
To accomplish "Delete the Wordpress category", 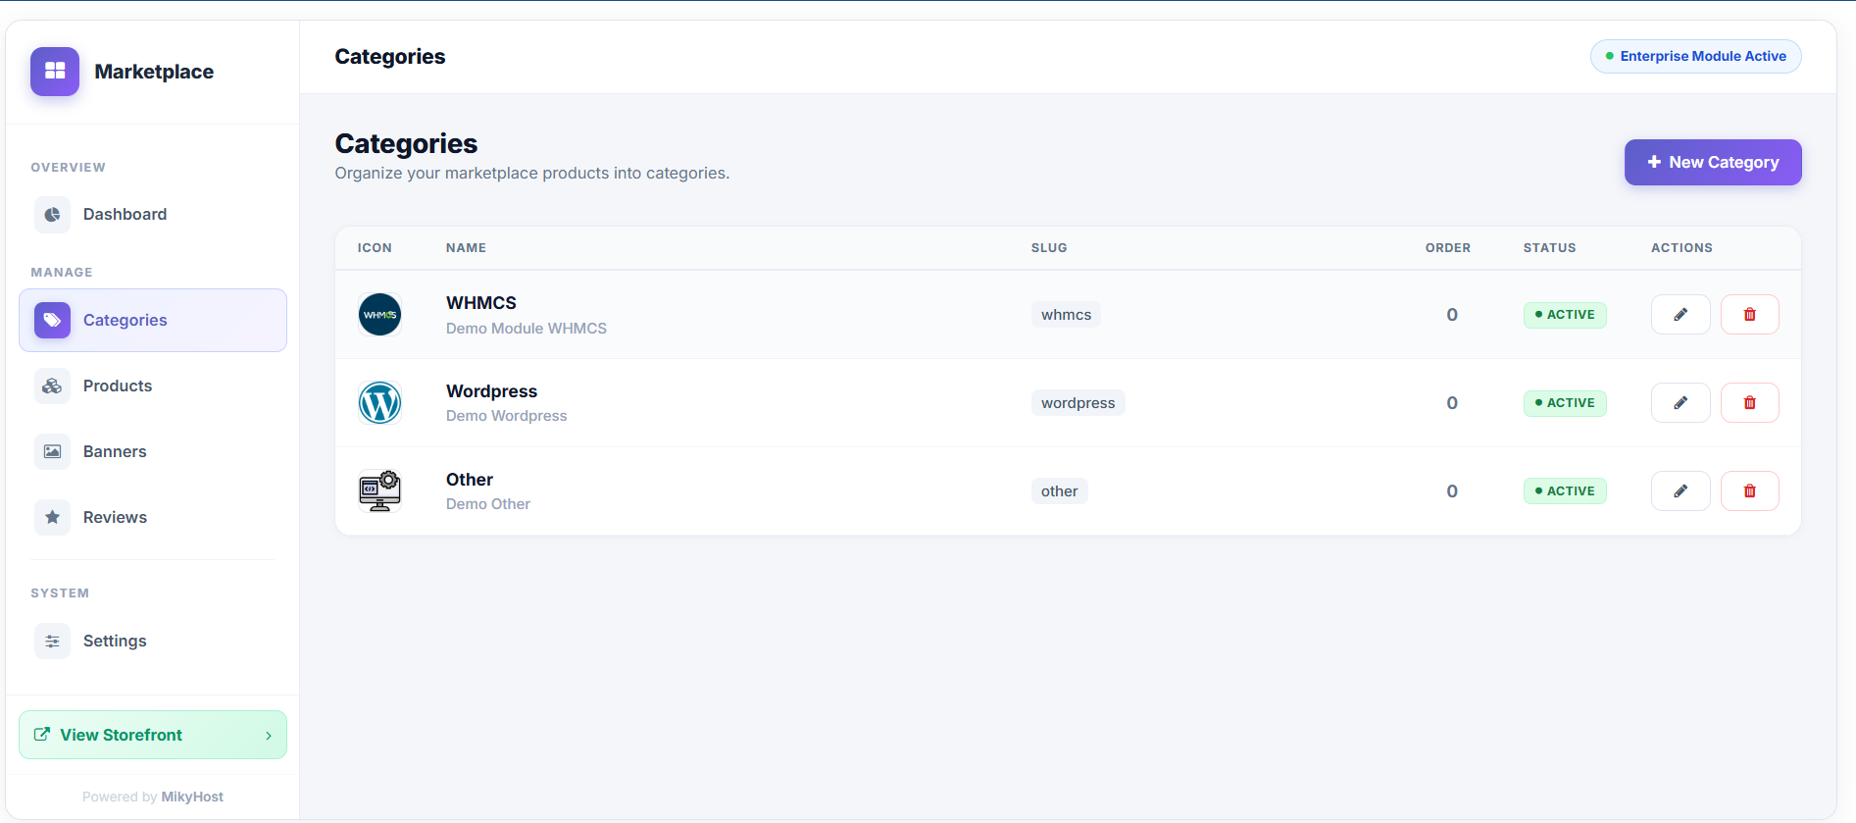I will 1749,403.
